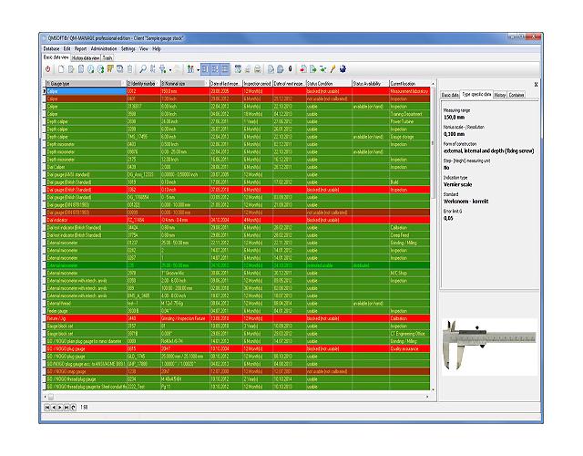The height and width of the screenshot is (456, 583).
Task: Click the horizontal scrollbar thumb under table
Action: click(51, 397)
